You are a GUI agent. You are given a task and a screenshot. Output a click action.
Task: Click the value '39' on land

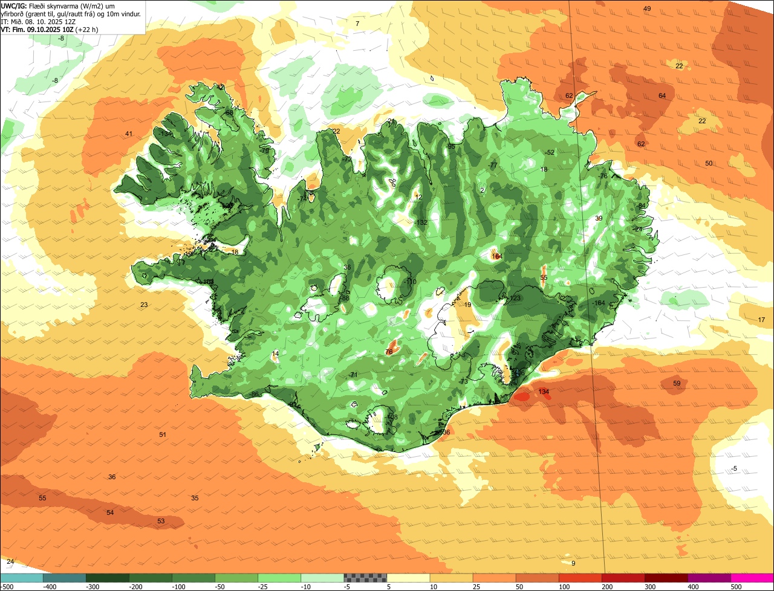(x=599, y=218)
